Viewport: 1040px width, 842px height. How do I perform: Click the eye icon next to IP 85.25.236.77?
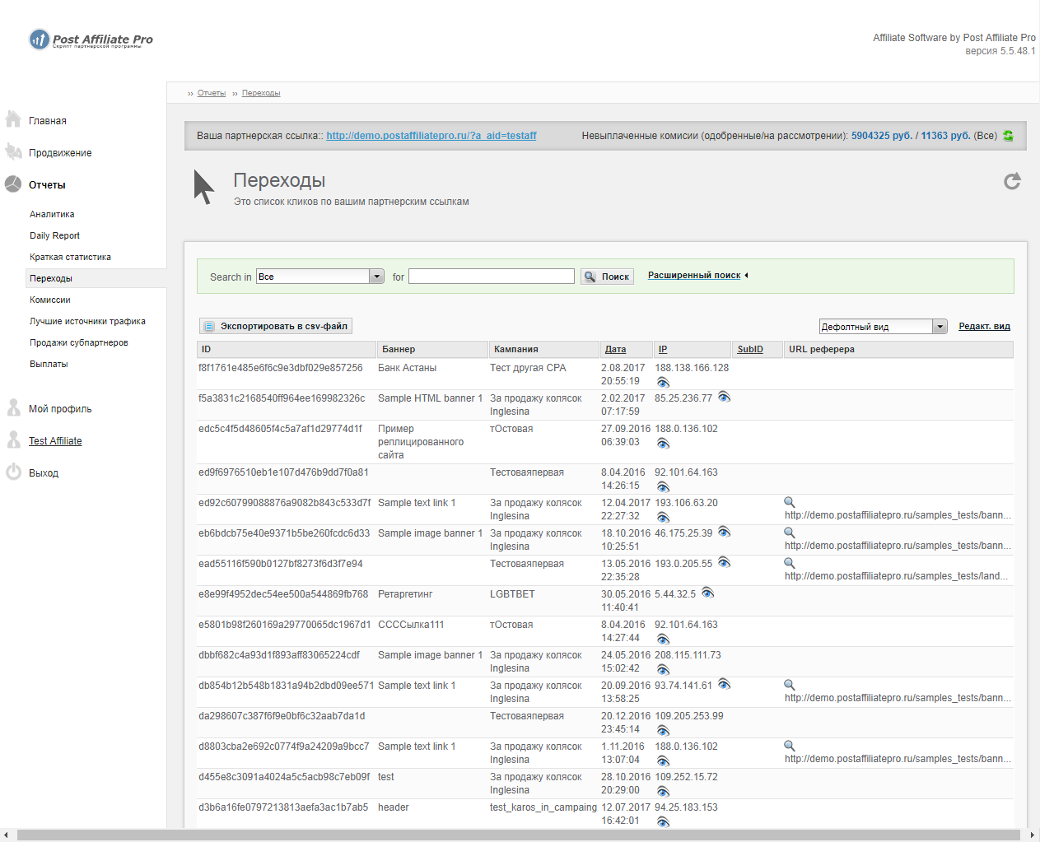coord(724,398)
